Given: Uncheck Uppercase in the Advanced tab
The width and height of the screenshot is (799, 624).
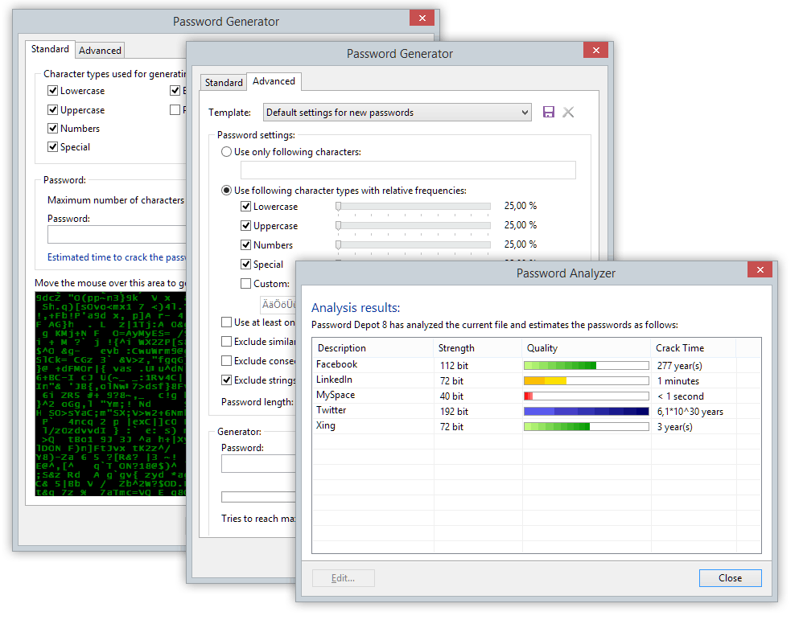Looking at the screenshot, I should tap(245, 226).
